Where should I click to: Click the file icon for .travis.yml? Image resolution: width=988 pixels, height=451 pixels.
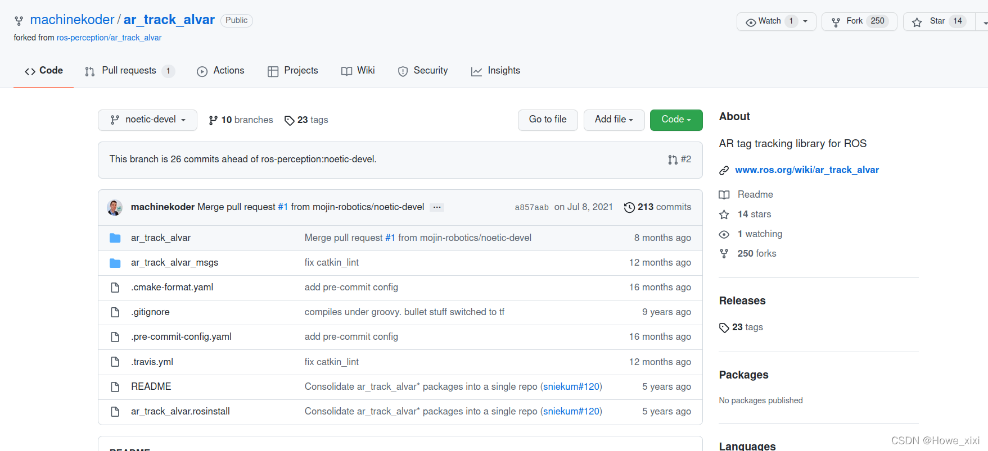[x=115, y=362]
